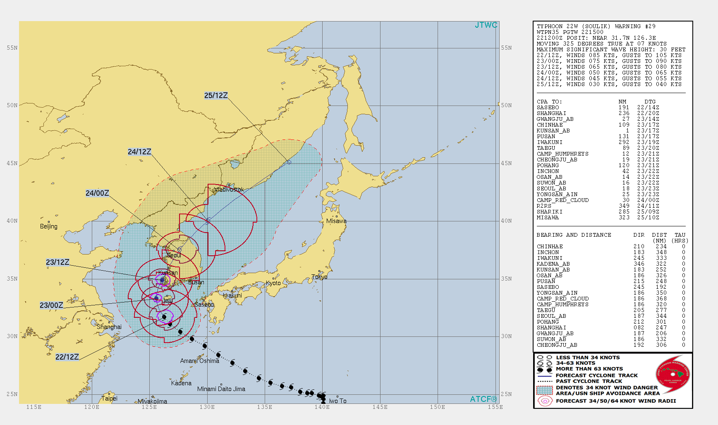
Task: Select the 23/12Z forecast label on map
Action: (x=57, y=262)
